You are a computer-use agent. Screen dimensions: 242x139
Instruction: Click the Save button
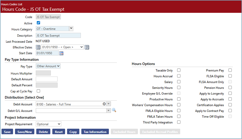[x=7, y=132]
